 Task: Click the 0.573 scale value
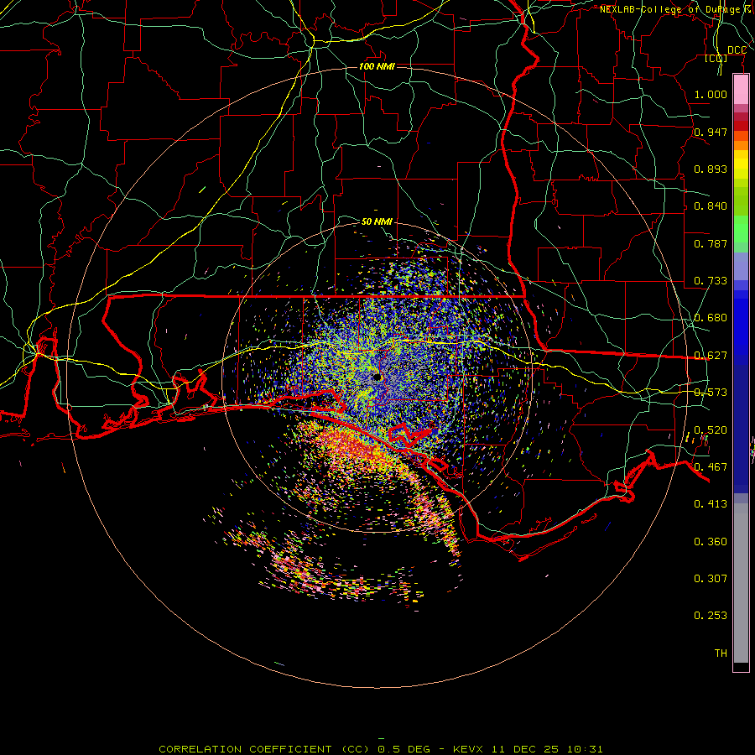[x=711, y=393]
